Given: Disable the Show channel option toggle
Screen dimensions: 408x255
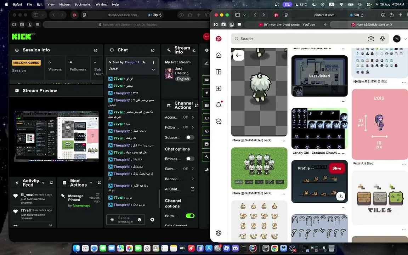Looking at the screenshot, I should (190, 216).
